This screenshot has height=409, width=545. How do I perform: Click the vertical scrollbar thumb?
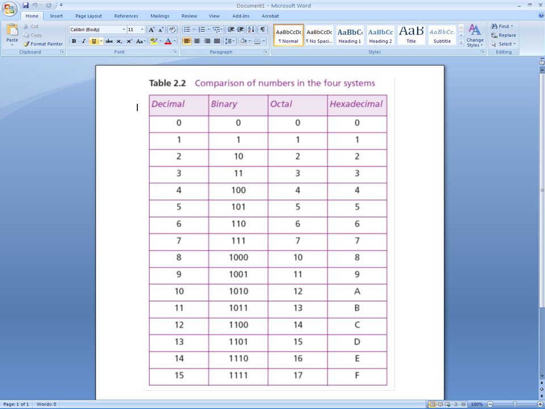pyautogui.click(x=542, y=190)
